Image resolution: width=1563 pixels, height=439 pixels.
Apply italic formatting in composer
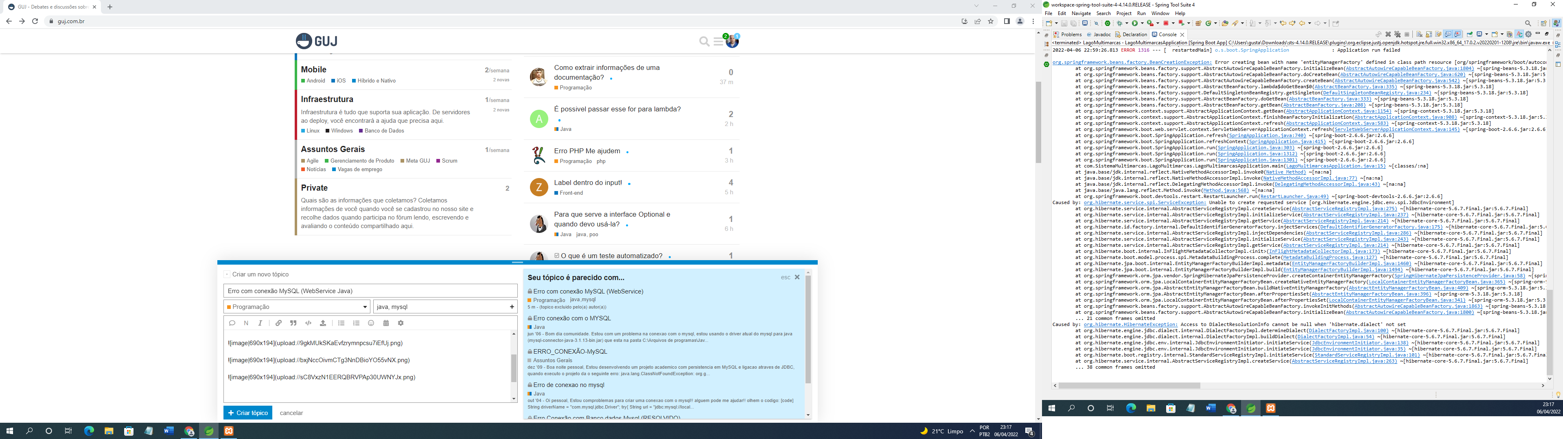click(x=260, y=323)
